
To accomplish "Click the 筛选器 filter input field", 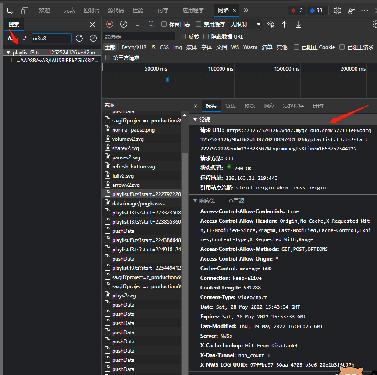I will pos(139,37).
